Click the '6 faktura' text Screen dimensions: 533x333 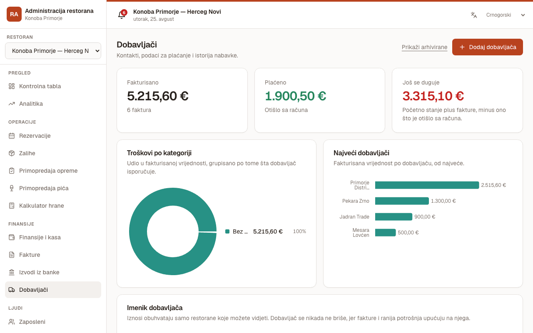pyautogui.click(x=139, y=110)
